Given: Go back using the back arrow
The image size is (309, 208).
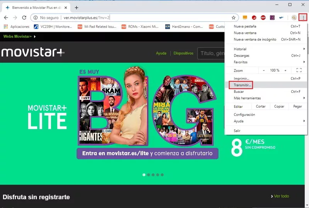Looking at the screenshot, I should [6, 18].
